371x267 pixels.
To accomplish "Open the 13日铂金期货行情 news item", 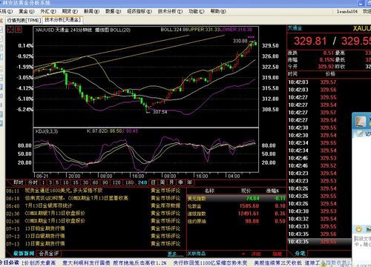I will 45,228.
